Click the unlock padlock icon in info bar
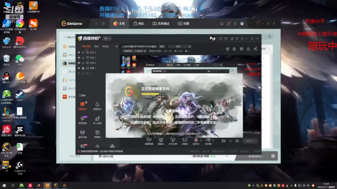The height and width of the screenshot is (189, 337). tap(234, 49)
